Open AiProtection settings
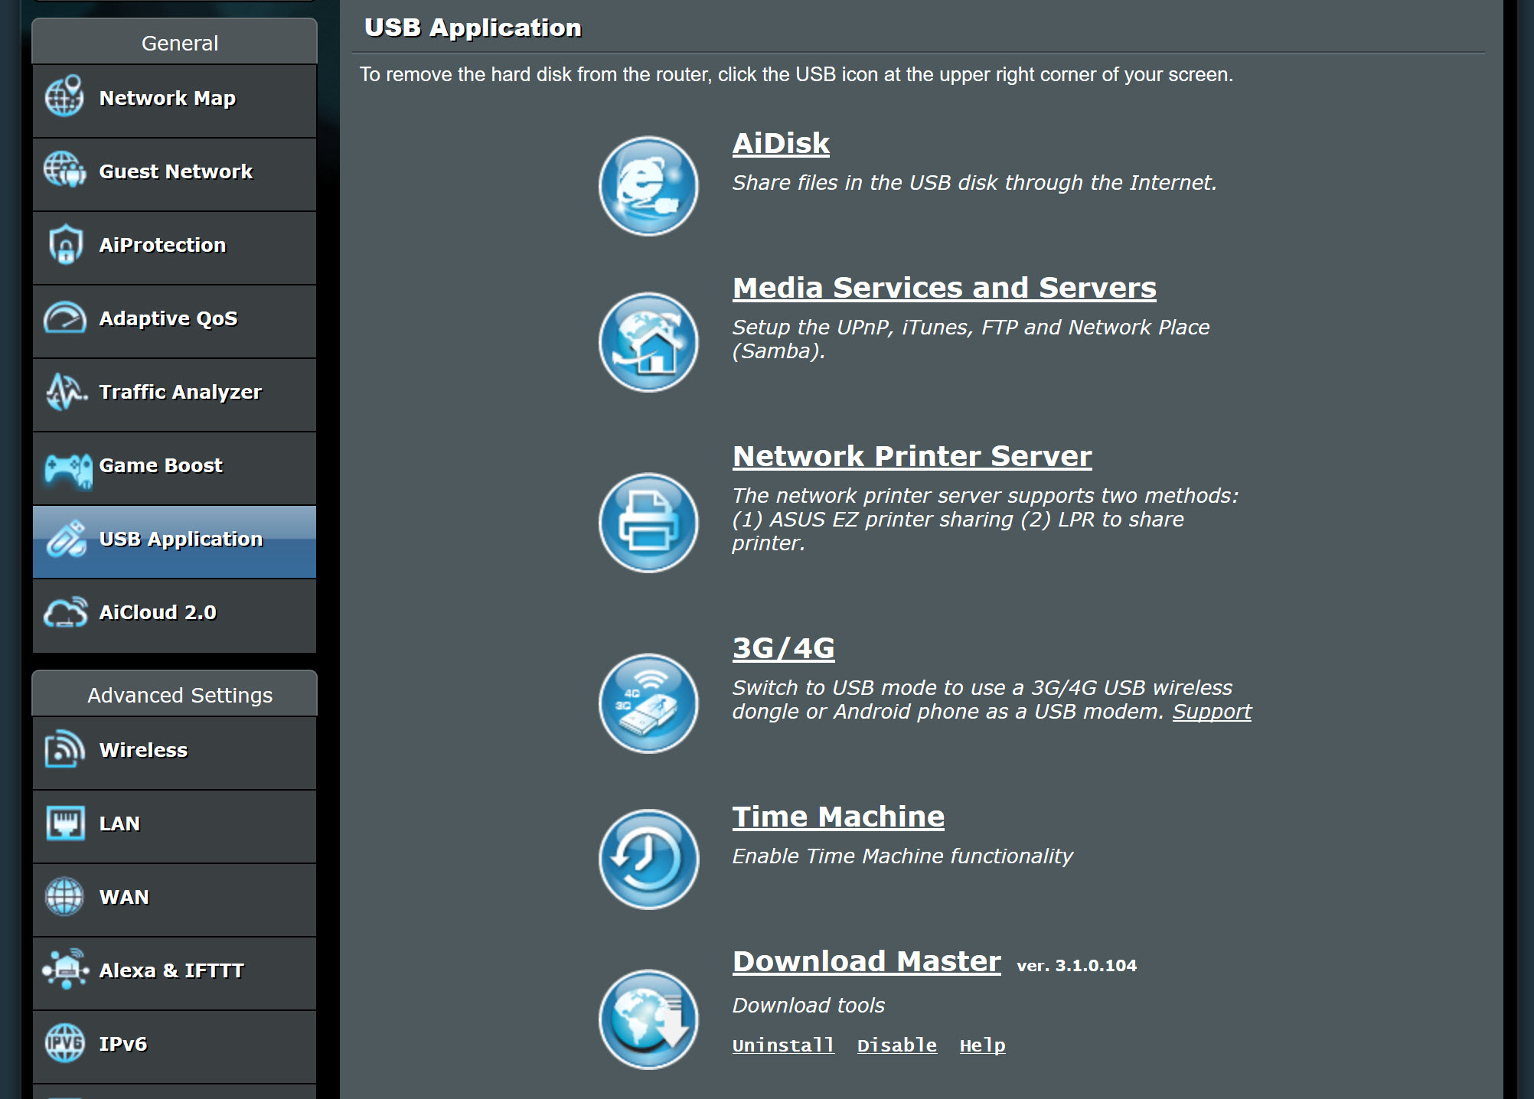Image resolution: width=1534 pixels, height=1099 pixels. pos(175,248)
